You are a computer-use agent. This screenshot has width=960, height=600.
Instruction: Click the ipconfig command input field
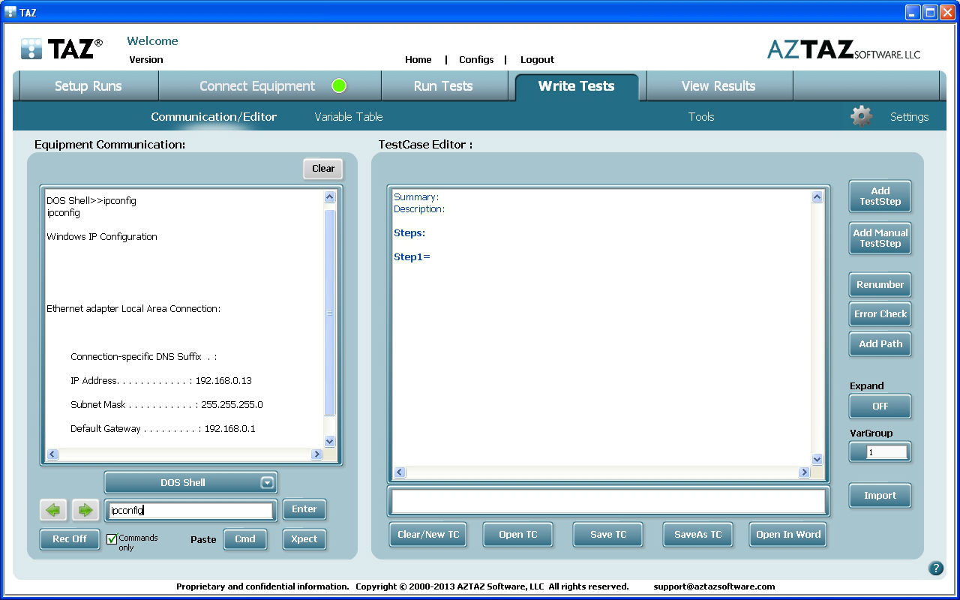pos(190,510)
